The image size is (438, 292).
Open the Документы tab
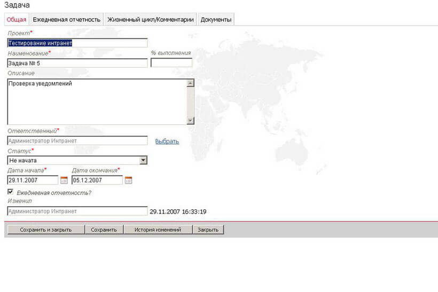(x=216, y=20)
